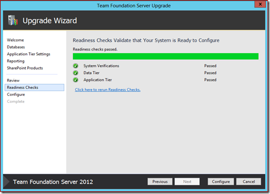Click the disabled Next button

[187, 182]
